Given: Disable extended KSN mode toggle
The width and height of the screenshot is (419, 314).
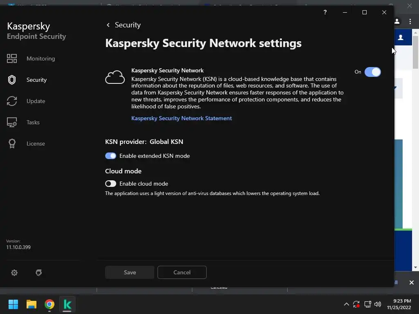Looking at the screenshot, I should pyautogui.click(x=110, y=156).
